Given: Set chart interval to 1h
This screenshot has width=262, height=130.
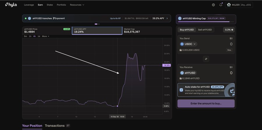Looking at the screenshot, I should click(30, 36).
